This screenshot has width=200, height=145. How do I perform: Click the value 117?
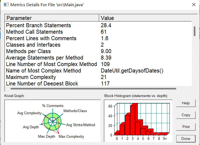click(105, 84)
